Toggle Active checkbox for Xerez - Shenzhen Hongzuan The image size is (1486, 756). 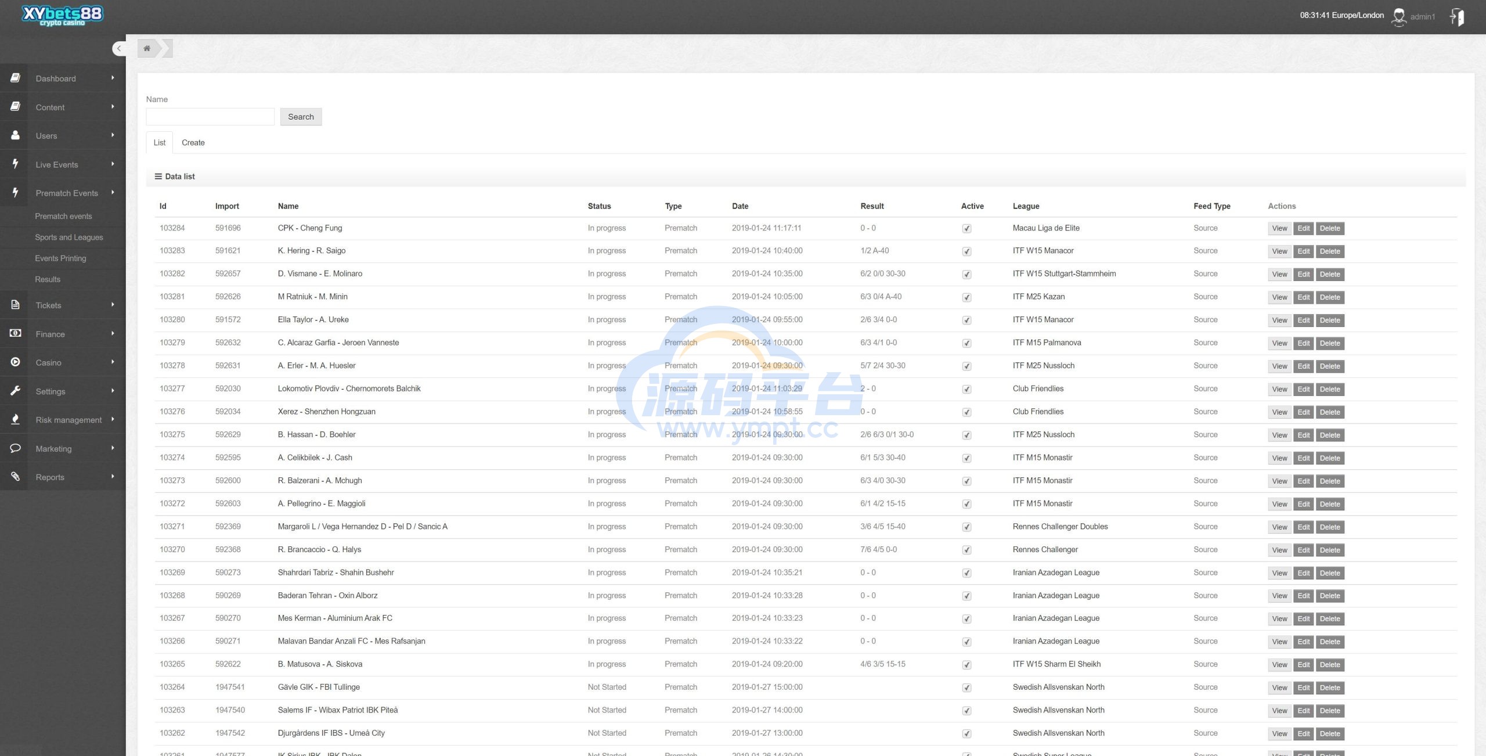tap(966, 412)
